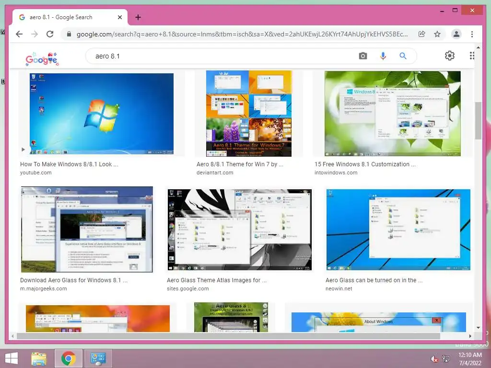491x368 pixels.
Task: Open the Control Panel taskbar icon
Action: [98, 358]
